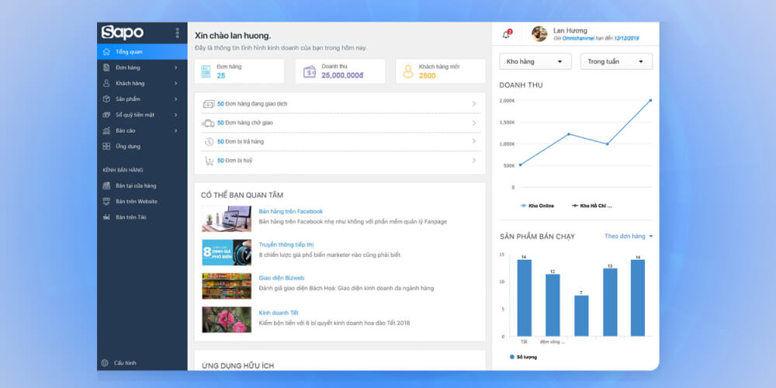Click the Giao diện Bizweb thumbnail

pos(227,286)
